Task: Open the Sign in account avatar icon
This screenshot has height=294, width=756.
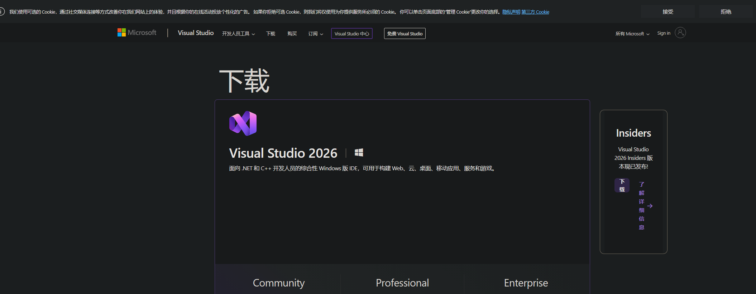Action: click(x=680, y=33)
